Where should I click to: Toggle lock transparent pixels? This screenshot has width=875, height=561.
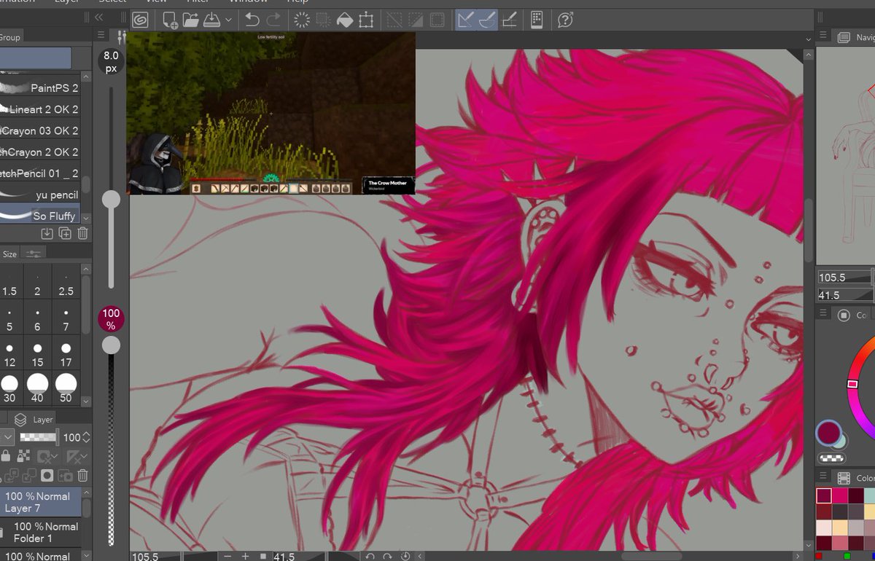[24, 456]
